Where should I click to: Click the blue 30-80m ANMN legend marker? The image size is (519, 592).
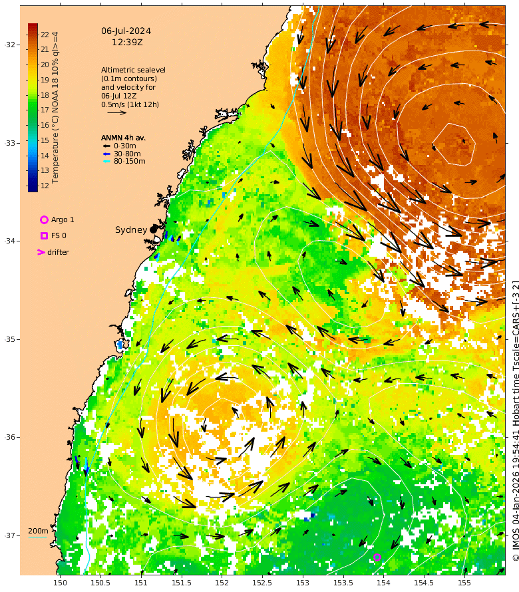pos(107,154)
